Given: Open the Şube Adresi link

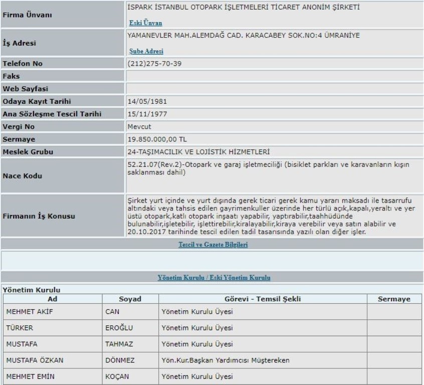Looking at the screenshot, I should click(x=146, y=51).
